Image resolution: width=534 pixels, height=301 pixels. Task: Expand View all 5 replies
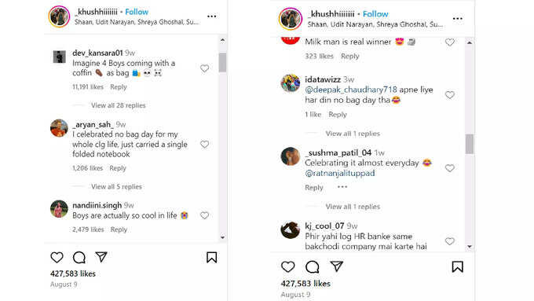click(116, 187)
